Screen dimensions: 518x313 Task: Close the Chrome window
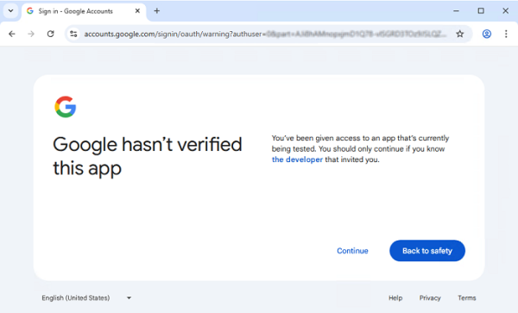click(505, 11)
